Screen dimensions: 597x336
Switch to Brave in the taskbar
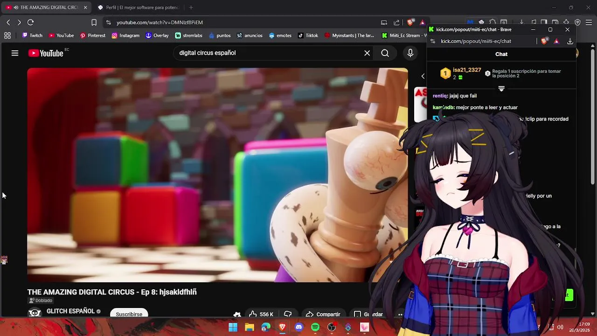pyautogui.click(x=282, y=327)
